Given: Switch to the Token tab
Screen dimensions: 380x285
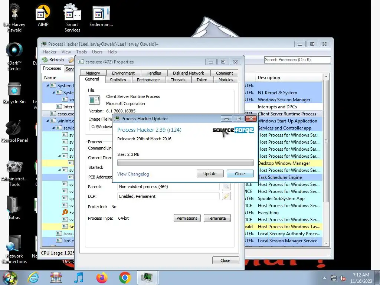Looking at the screenshot, I should pyautogui.click(x=202, y=80).
